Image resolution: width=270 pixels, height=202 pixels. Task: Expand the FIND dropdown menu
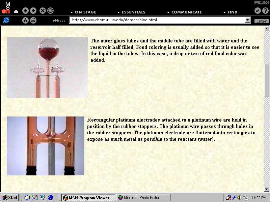pyautogui.click(x=230, y=12)
